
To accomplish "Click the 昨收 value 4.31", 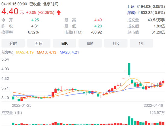I will tap(35, 26).
